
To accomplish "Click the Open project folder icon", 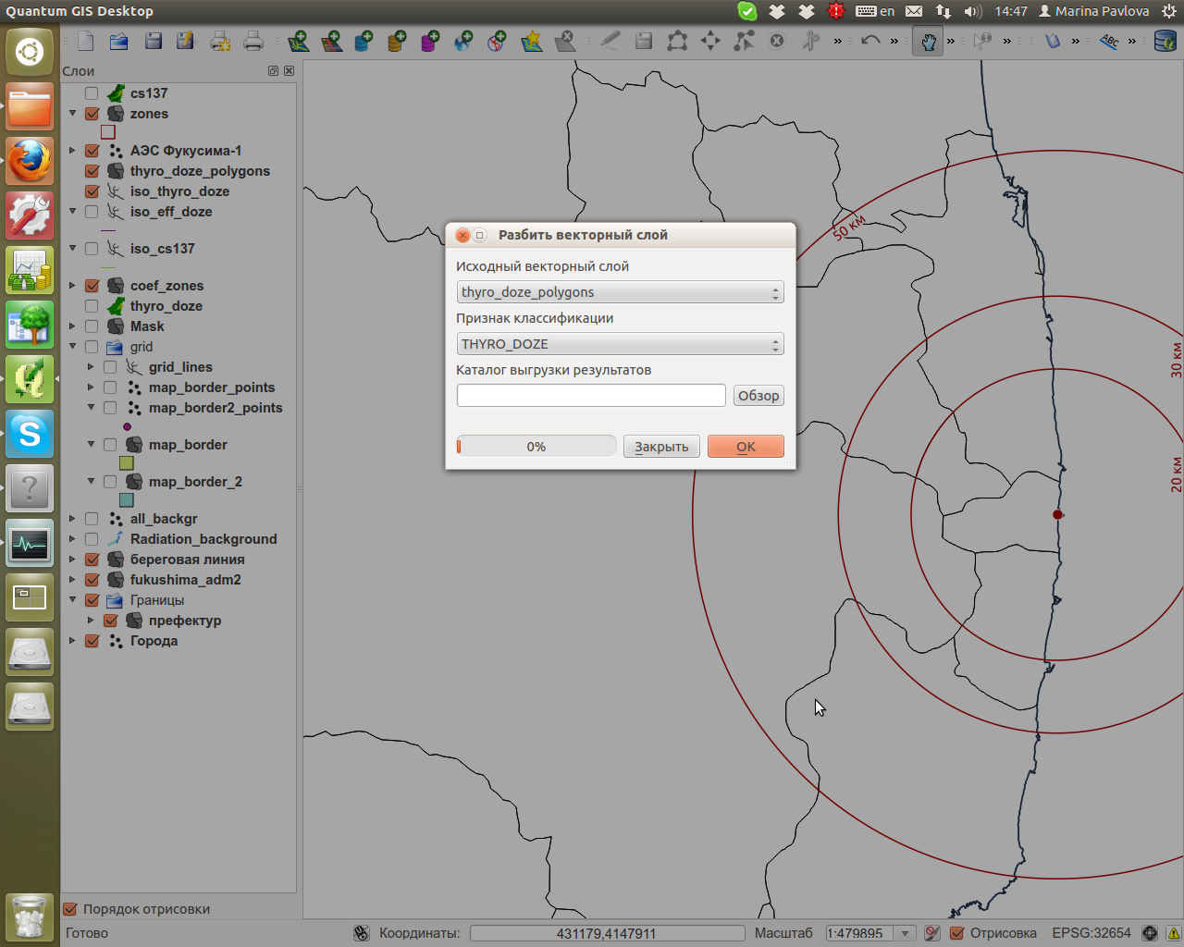I will [x=118, y=41].
